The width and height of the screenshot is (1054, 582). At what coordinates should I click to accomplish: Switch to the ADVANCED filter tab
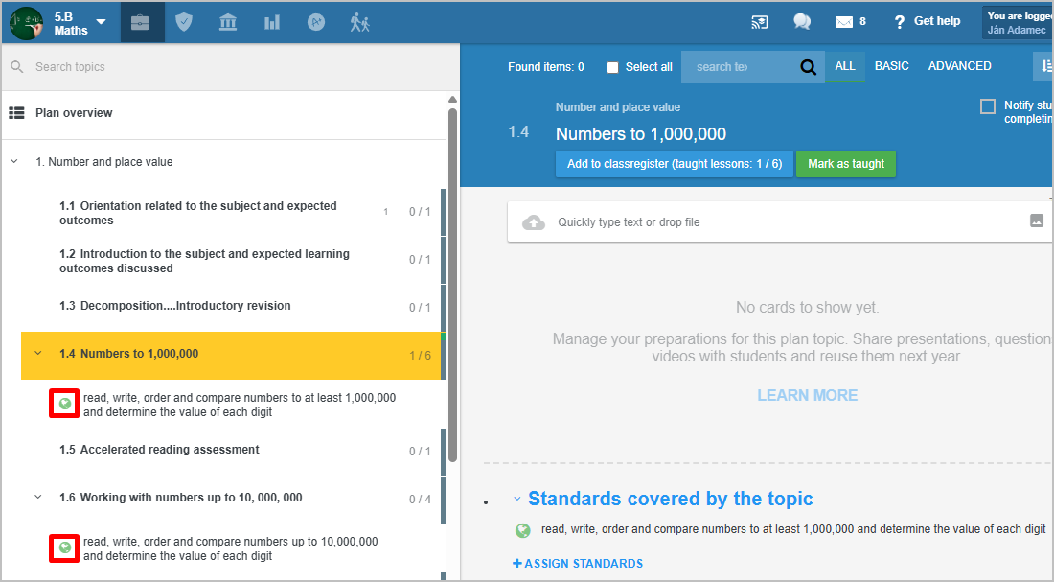click(959, 66)
